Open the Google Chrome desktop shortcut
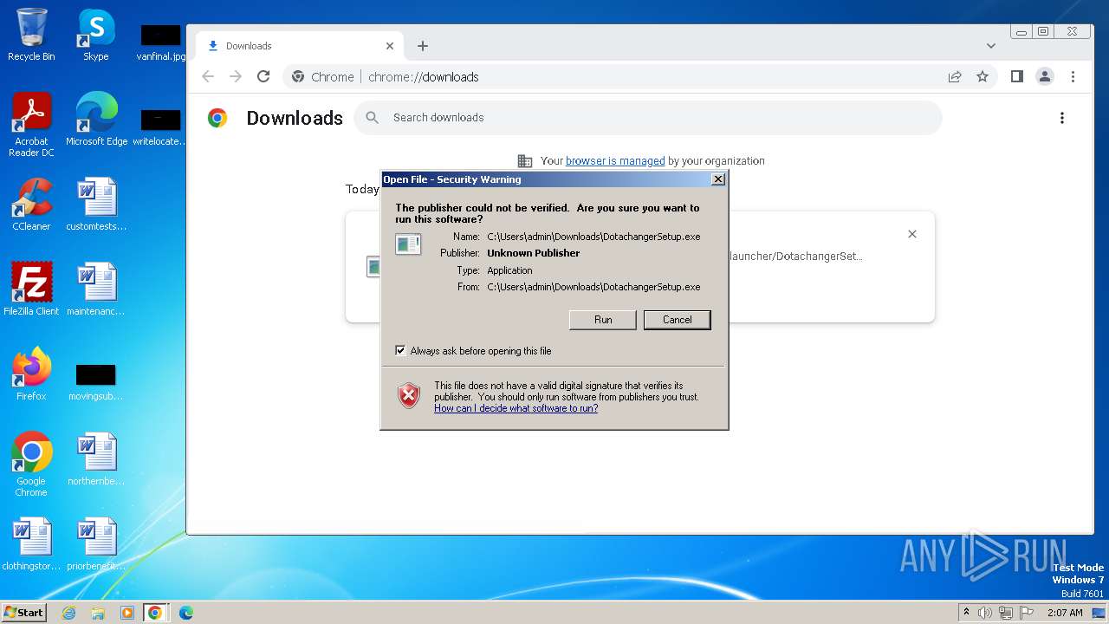This screenshot has width=1109, height=624. [x=31, y=465]
